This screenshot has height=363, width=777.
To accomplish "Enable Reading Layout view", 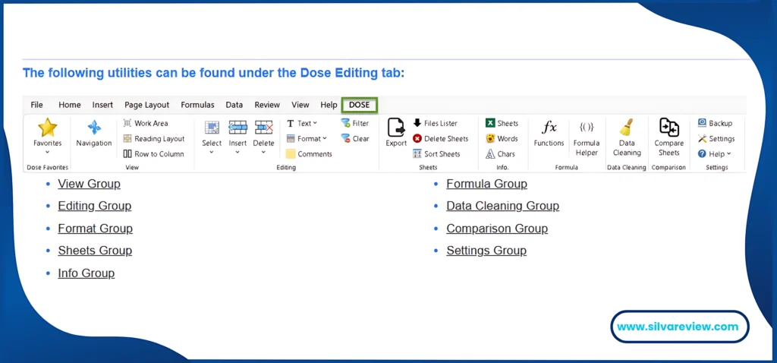I will [x=153, y=139].
